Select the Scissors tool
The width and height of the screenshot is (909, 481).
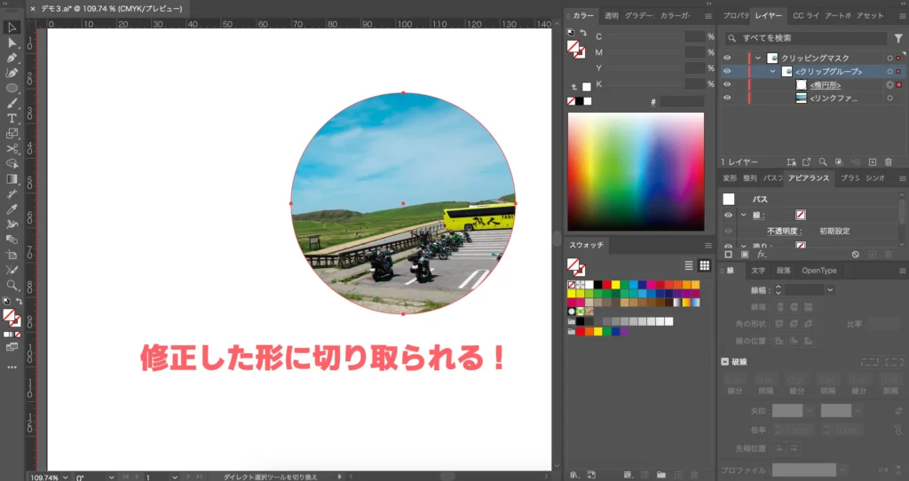point(12,149)
